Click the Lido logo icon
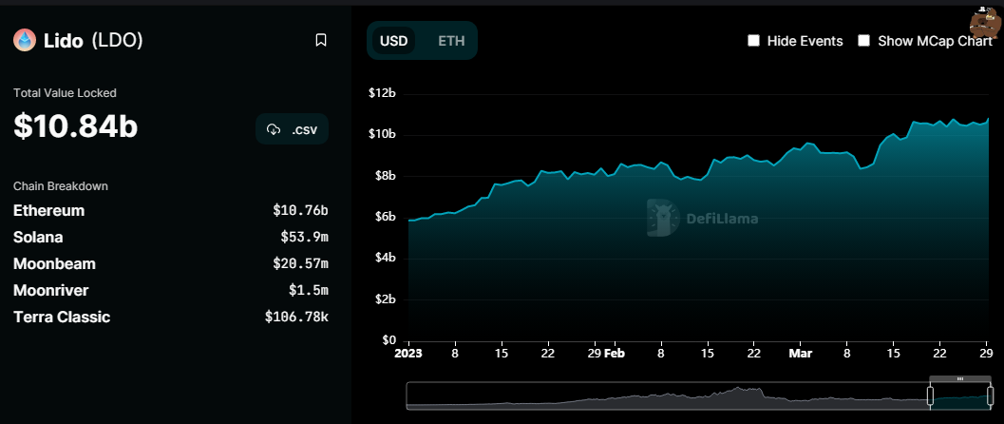Viewport: 1004px width, 424px height. 24,40
